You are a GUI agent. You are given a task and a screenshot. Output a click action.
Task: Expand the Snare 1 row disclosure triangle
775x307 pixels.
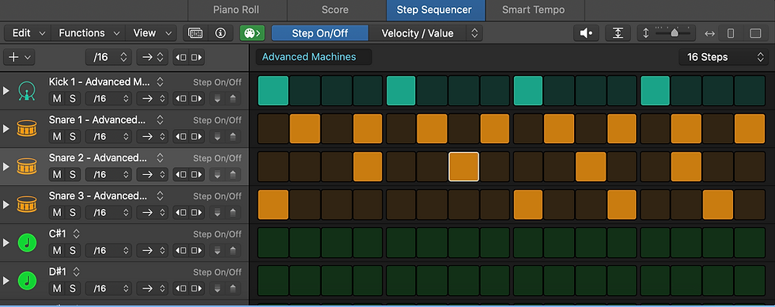click(x=6, y=128)
